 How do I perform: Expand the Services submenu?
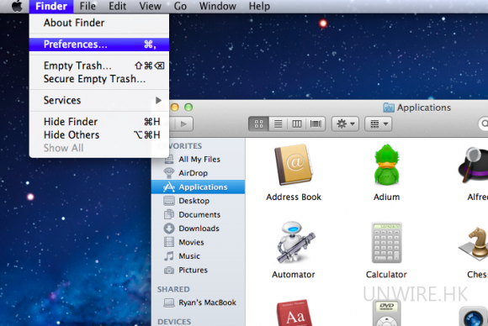99,100
